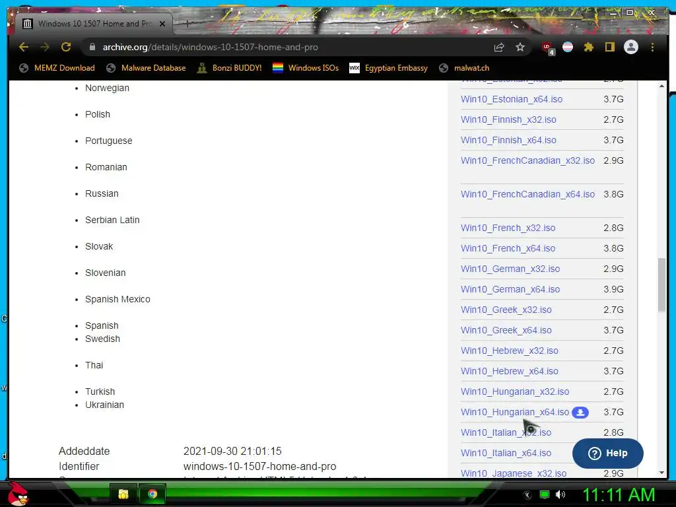Viewport: 676px width, 507px height.
Task: Select the Ukrainian list item
Action: click(x=104, y=405)
